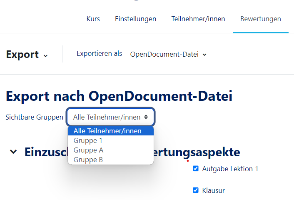294x200 pixels.
Task: Click the up-down arrows in group selector
Action: [x=146, y=117]
